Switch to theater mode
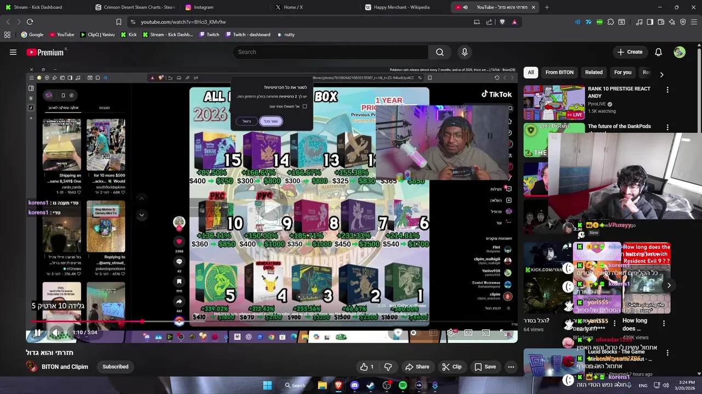 [468, 333]
